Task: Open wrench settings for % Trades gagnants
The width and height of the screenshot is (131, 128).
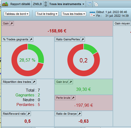Action: point(31,39)
